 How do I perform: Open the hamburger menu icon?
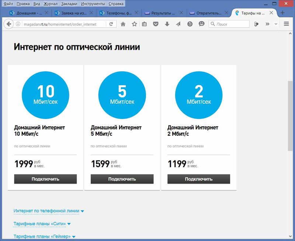click(x=287, y=24)
